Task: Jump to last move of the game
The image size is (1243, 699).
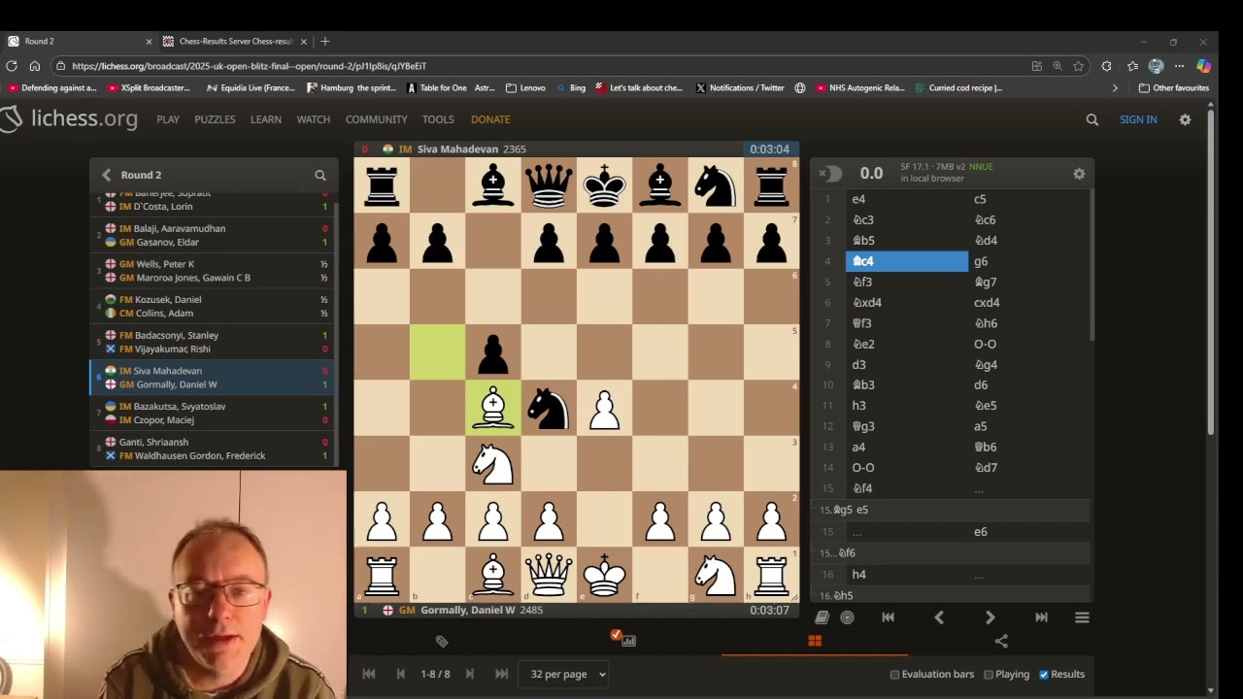Action: [x=1041, y=617]
